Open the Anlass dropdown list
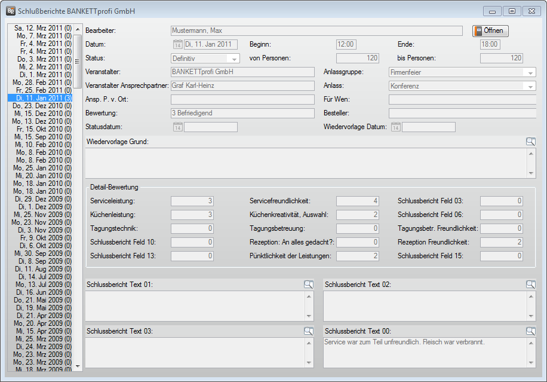Viewport: 547px width, 382px height. click(x=529, y=86)
